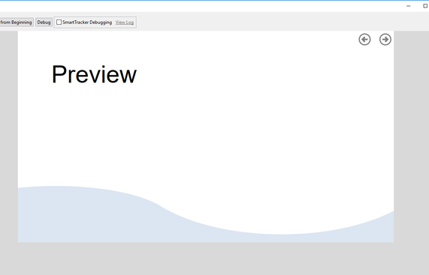
Task: Minimize the window
Action: (409, 6)
